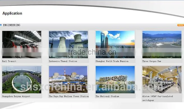Click the Application heading
Viewport: 184px width, 109px height.
(x=12, y=13)
